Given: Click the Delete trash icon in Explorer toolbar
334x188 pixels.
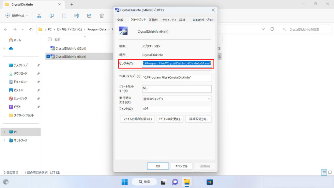Looking at the screenshot, I should (102, 16).
